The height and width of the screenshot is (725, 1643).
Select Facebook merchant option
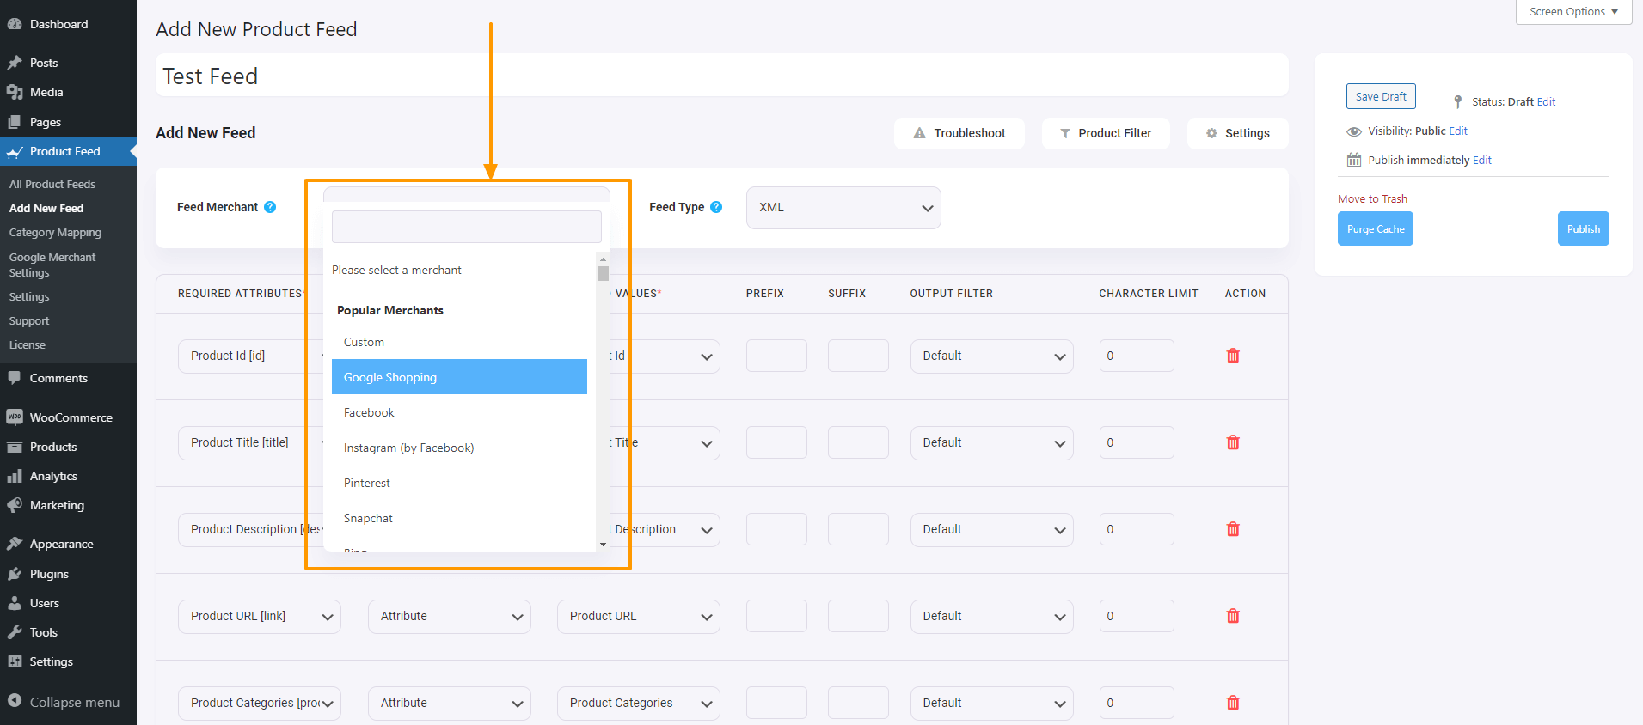[459, 412]
